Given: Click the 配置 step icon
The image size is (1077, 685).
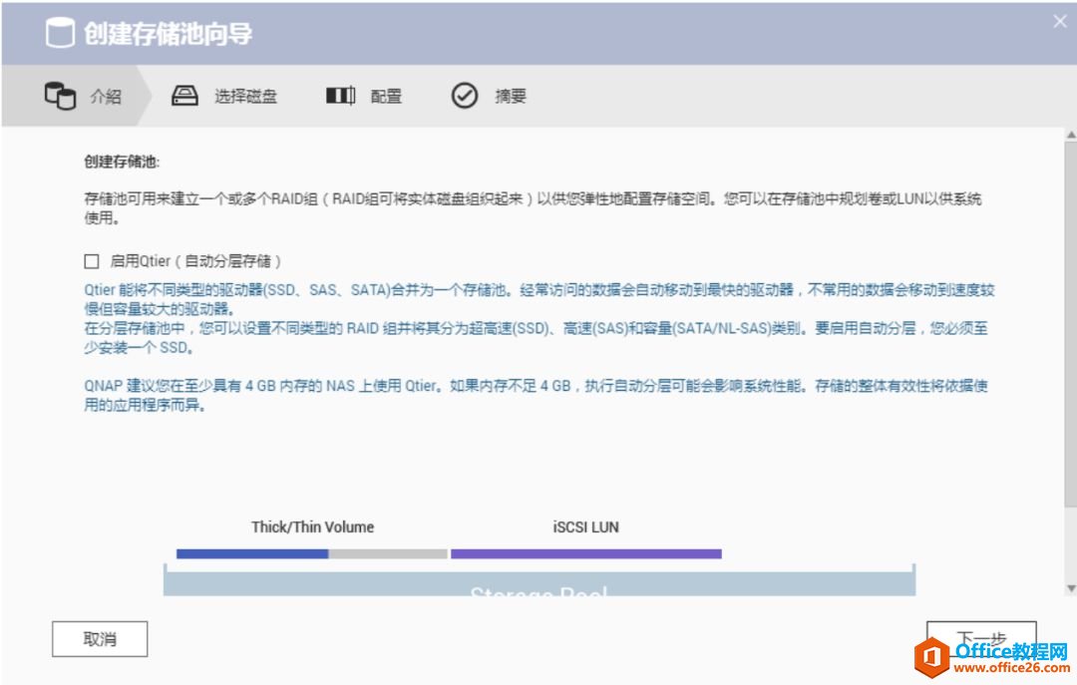Looking at the screenshot, I should [341, 96].
